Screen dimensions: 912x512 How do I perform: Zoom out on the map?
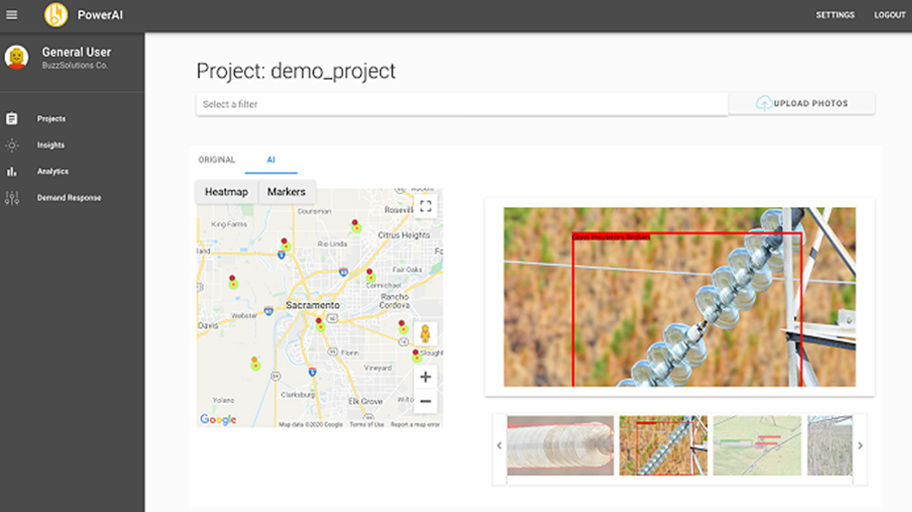426,401
